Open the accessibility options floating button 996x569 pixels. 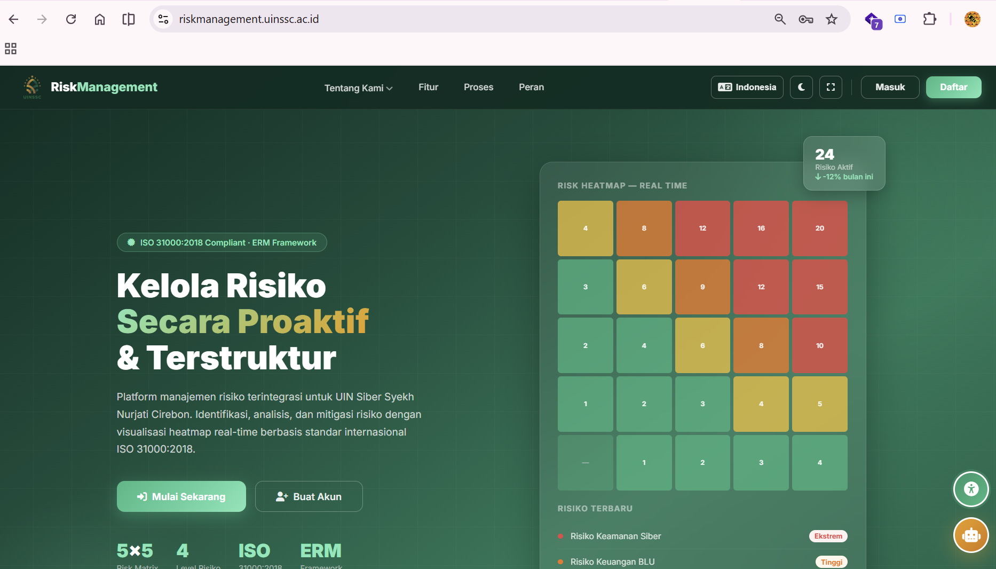971,489
